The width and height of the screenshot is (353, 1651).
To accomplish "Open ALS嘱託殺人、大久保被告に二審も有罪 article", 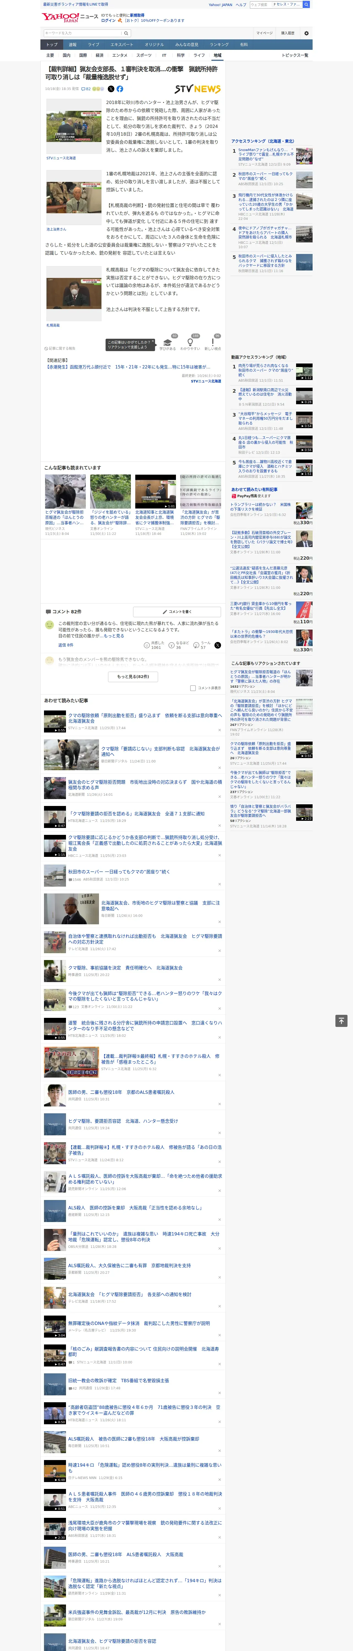I will (129, 1266).
